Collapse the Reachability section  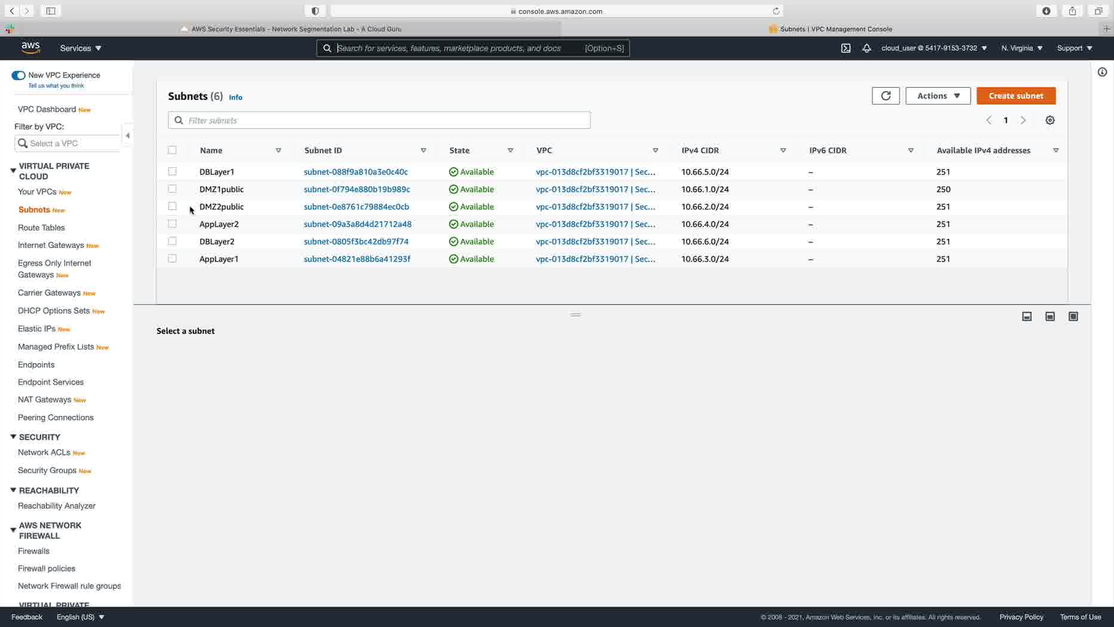13,490
